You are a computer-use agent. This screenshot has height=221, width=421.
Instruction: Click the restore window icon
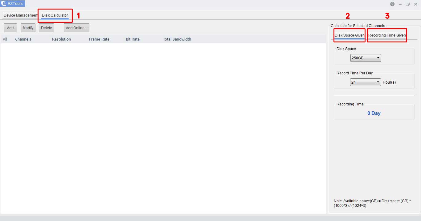point(407,4)
